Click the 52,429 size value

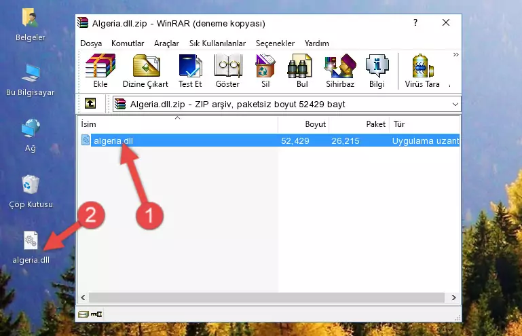pos(295,141)
